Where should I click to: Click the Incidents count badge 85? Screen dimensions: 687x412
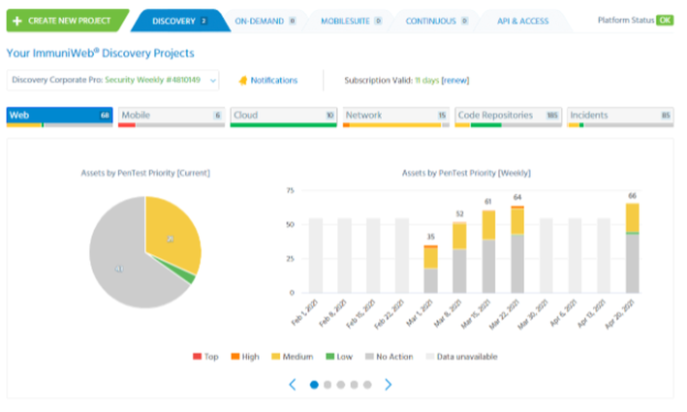[x=665, y=115]
